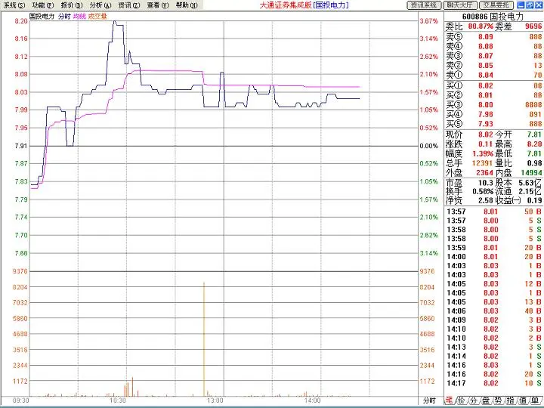Screen dimensions: 544x408
Task: Switch to the 势 tab
Action: coord(499,400)
